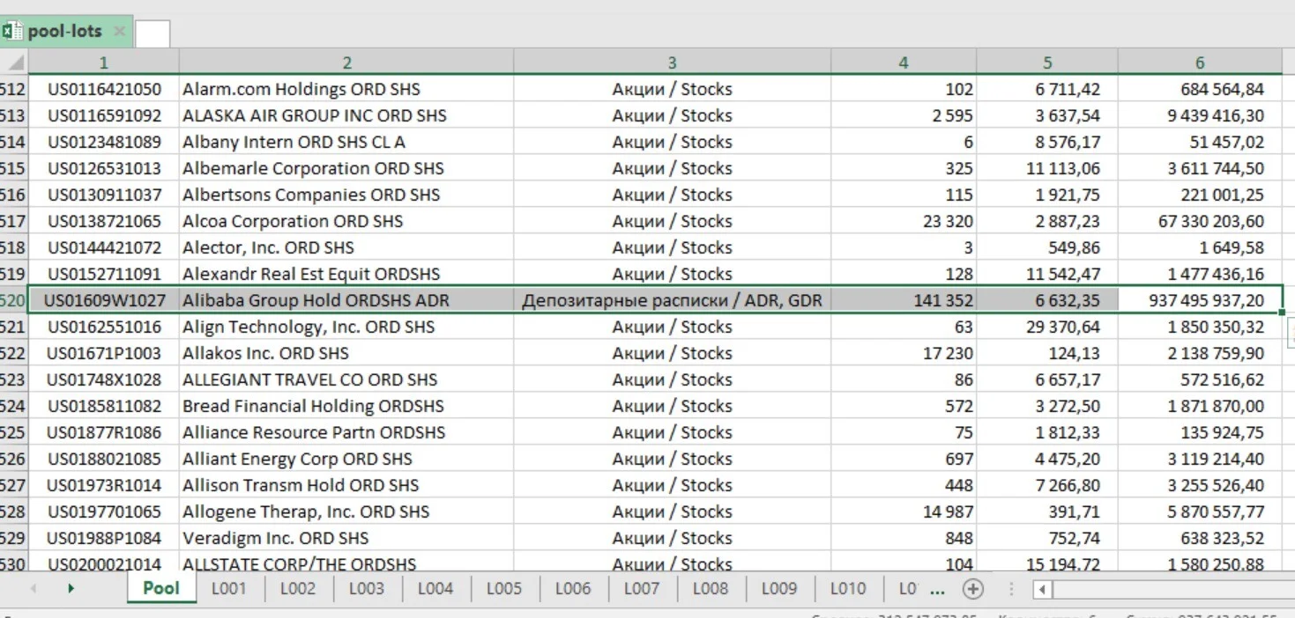
Task: Click cell Bread Financial Holding ORDSHS
Action: click(346, 406)
